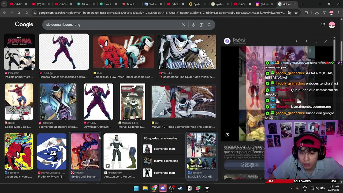Open the Chrome profile avatar in toolbar
The image size is (343, 193).
(x=331, y=13)
